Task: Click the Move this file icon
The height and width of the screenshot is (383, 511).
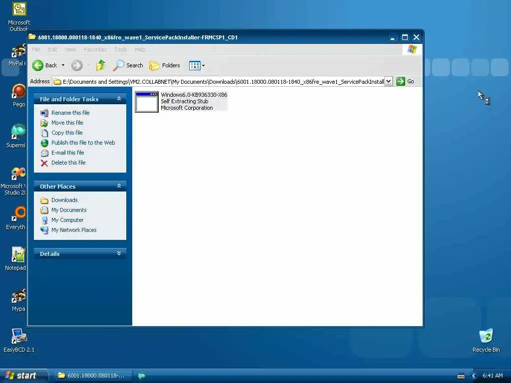Action: click(44, 123)
